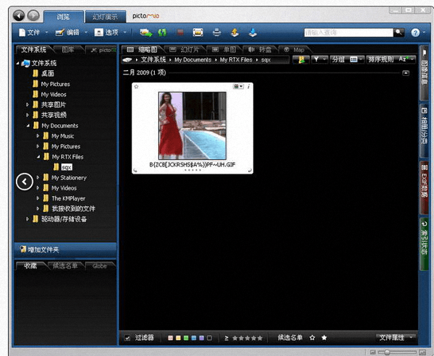Select The KMPlayer folder in tree
The width and height of the screenshot is (434, 356).
point(69,198)
